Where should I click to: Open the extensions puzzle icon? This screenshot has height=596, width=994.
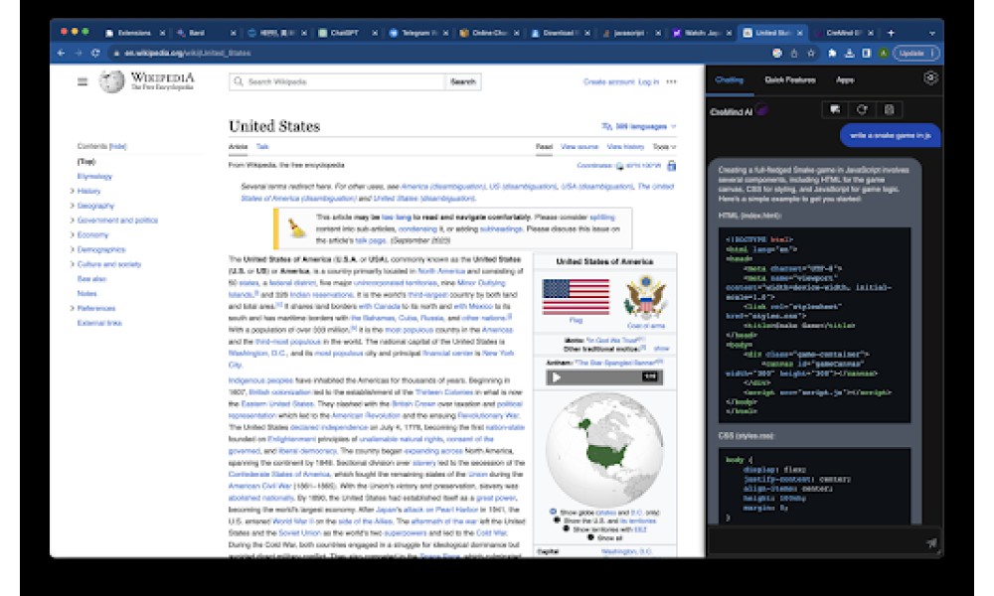click(832, 54)
